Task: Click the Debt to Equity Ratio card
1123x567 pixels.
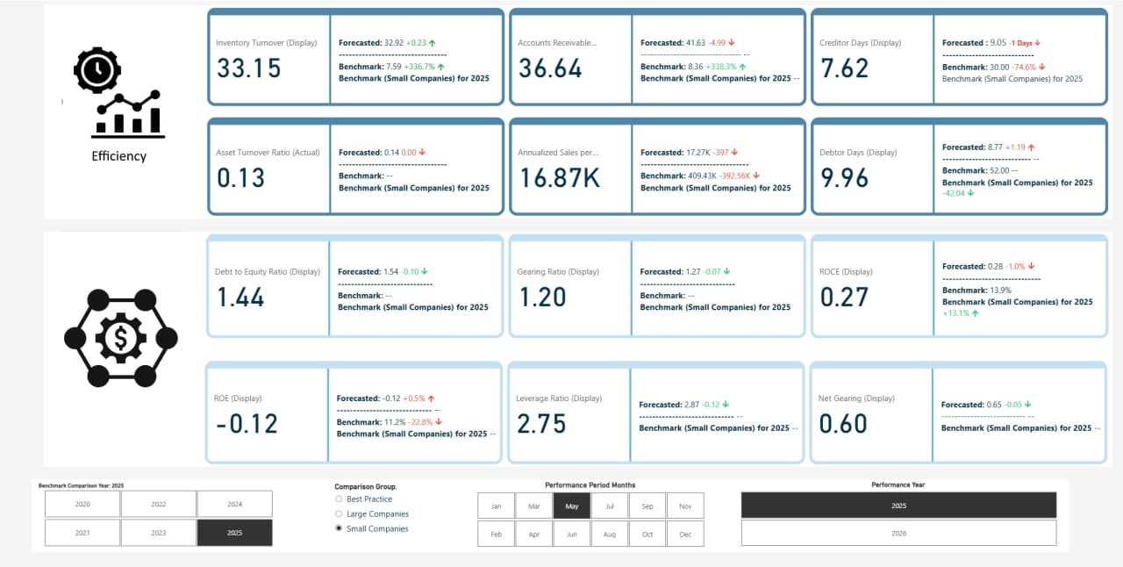Action: 268,286
